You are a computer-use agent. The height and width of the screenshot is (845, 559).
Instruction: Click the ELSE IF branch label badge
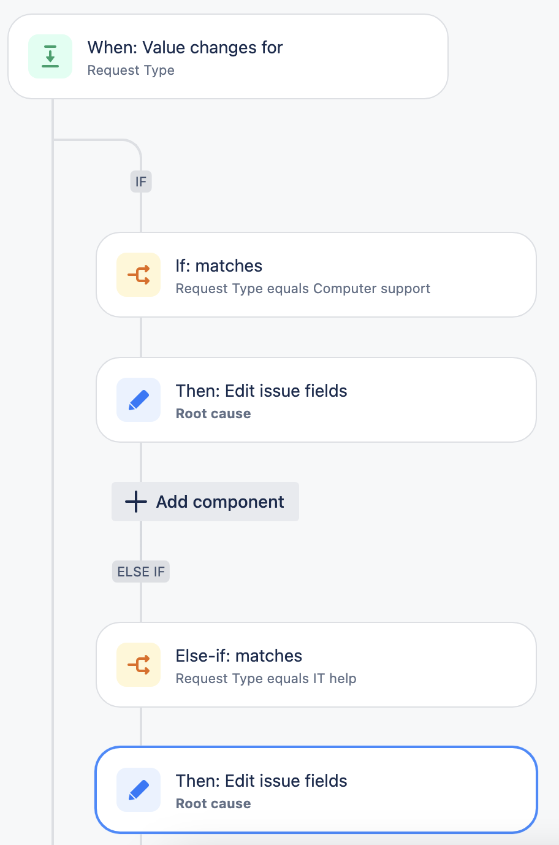pos(140,571)
